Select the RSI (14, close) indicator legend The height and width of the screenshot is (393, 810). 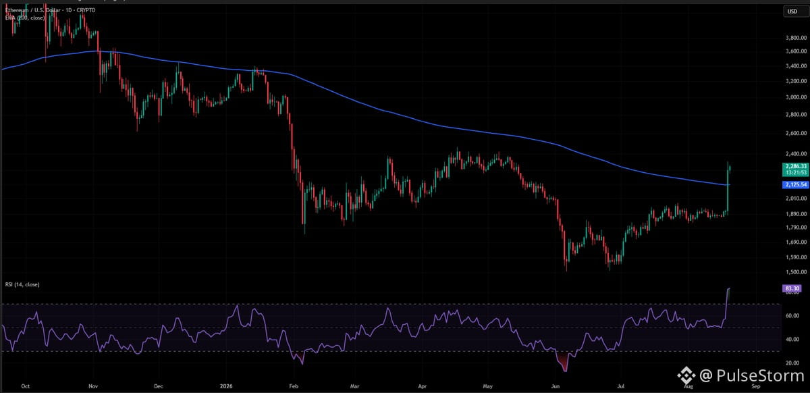(x=22, y=284)
